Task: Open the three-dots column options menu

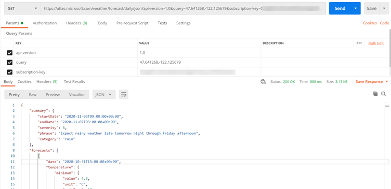Action: (359, 43)
